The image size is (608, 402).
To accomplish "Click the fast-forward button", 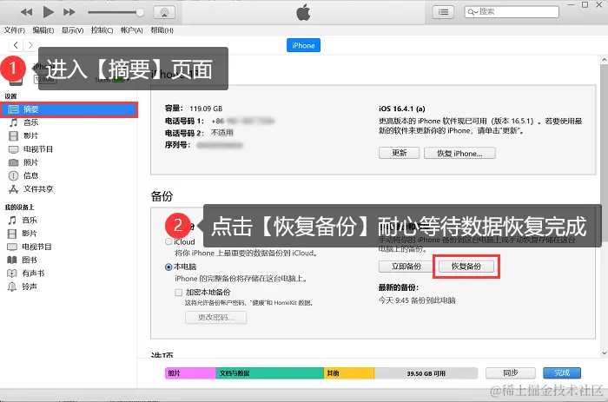I will tap(69, 12).
